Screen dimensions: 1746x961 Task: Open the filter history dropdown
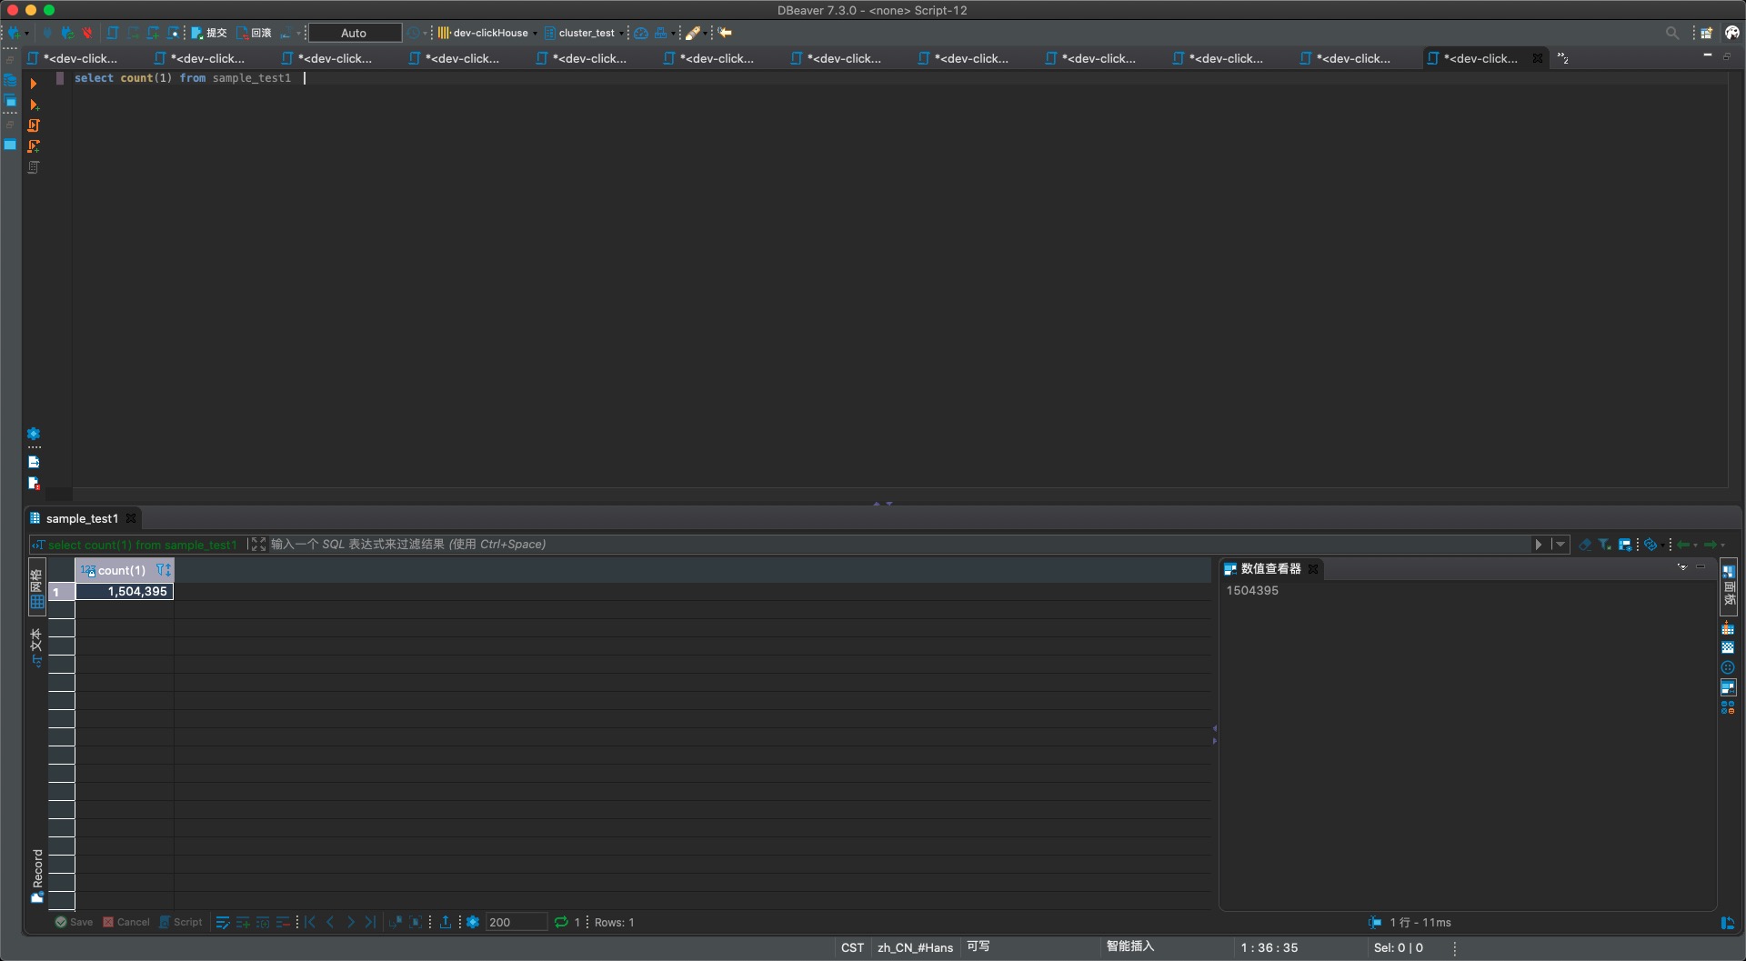coord(1560,544)
